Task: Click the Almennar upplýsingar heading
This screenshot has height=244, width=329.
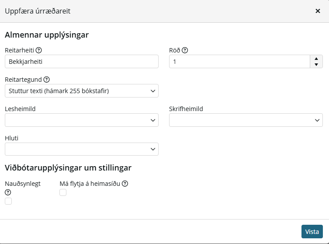Action: 47,35
